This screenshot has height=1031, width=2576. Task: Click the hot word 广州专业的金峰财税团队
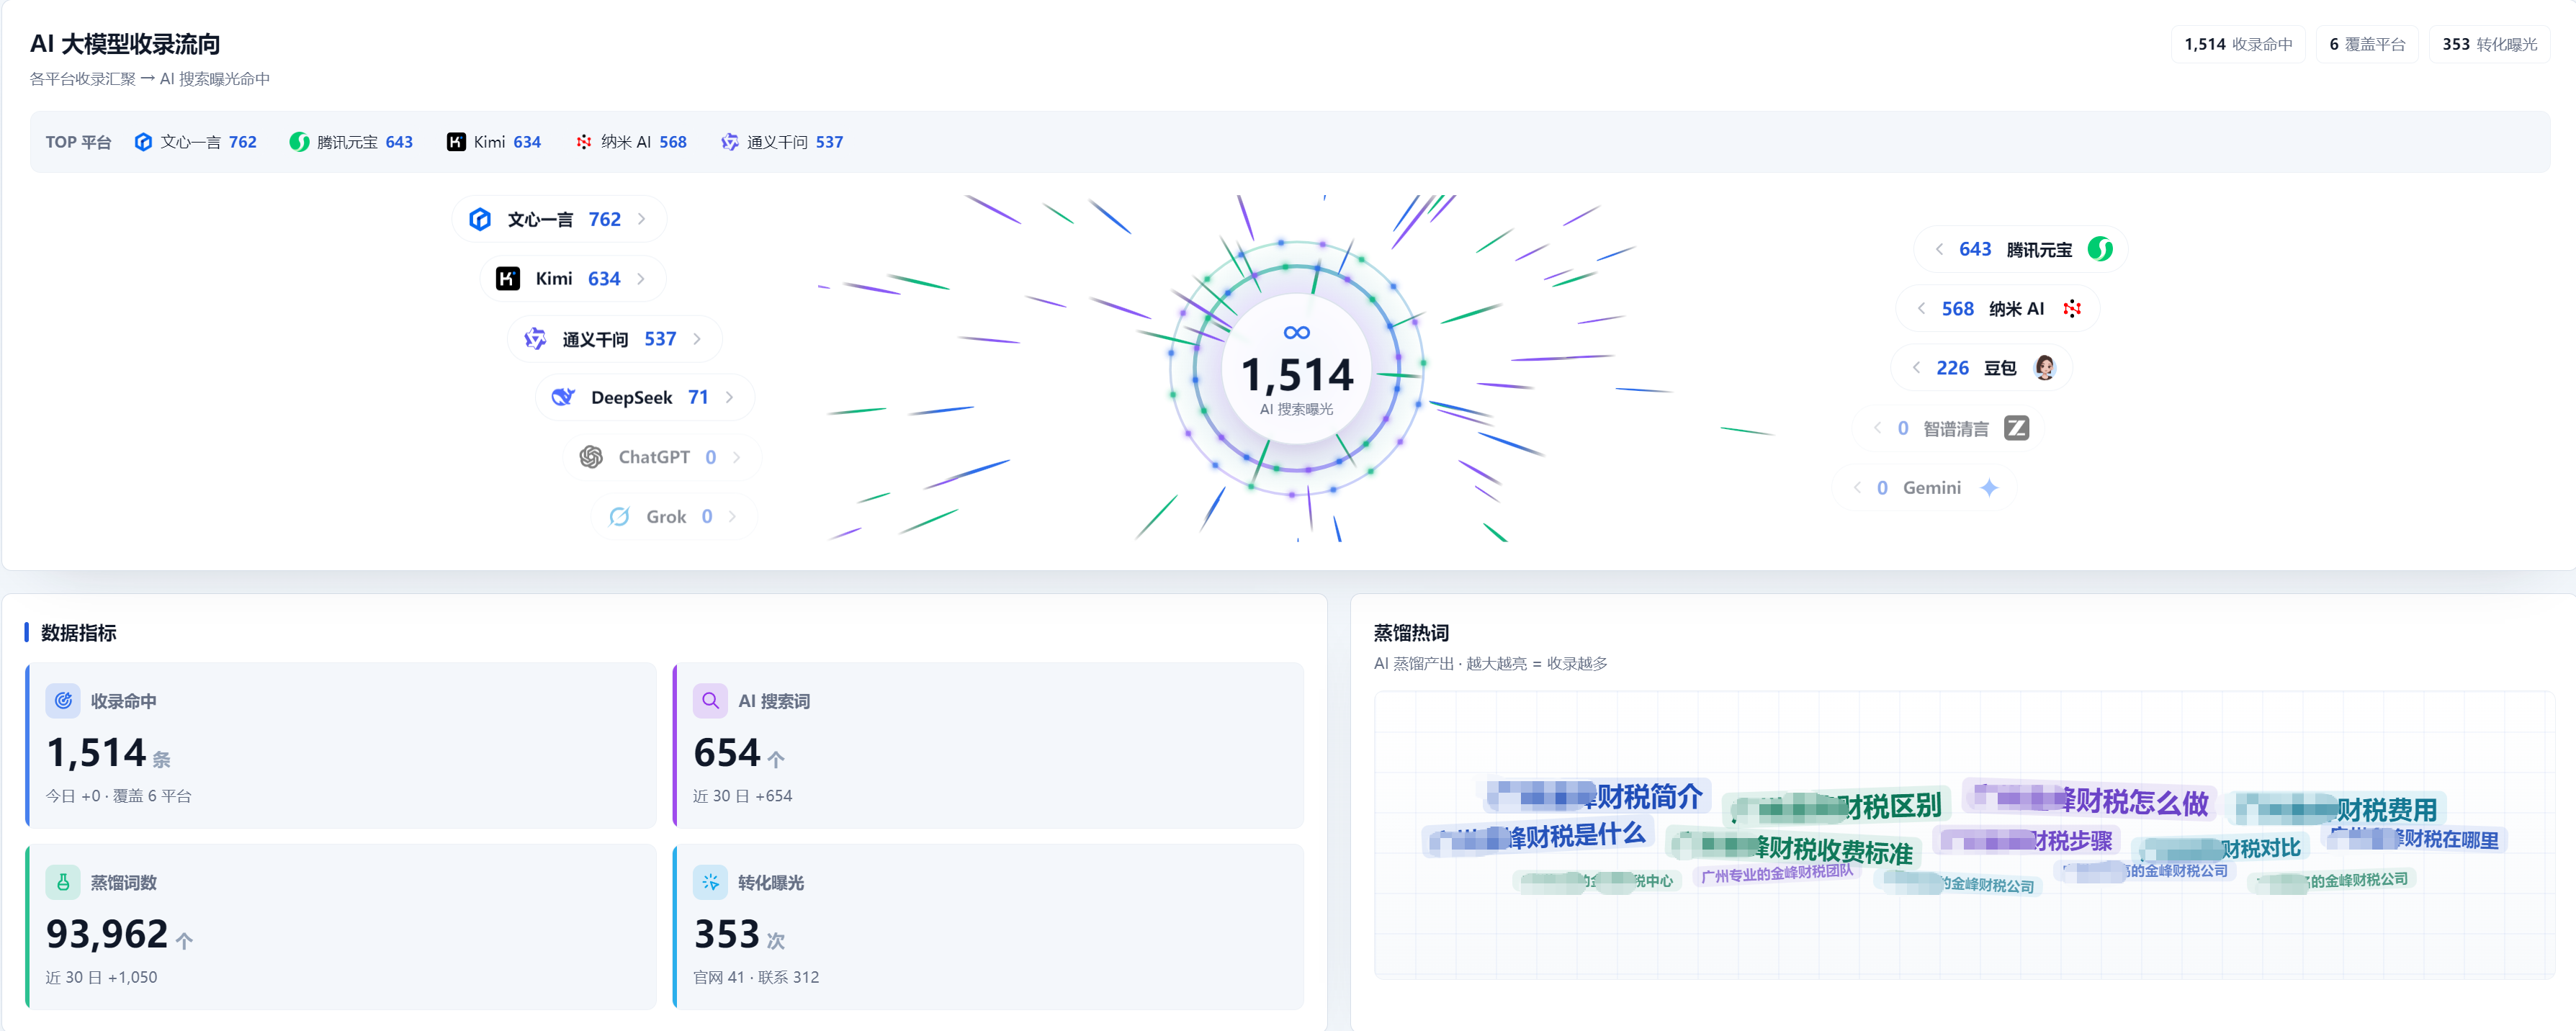coord(1777,873)
